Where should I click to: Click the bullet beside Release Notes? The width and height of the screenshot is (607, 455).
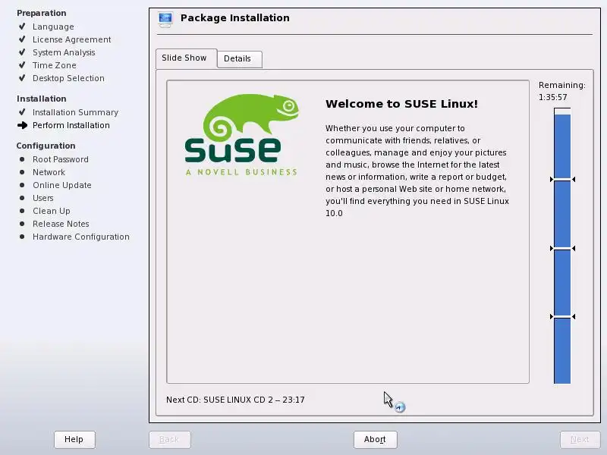click(x=22, y=224)
